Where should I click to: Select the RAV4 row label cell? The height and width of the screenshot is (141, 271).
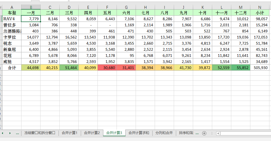tap(12, 19)
